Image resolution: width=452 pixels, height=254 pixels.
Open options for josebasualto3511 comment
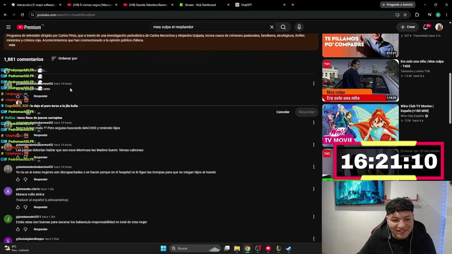314,217
